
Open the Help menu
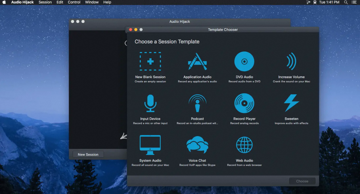click(x=107, y=2)
